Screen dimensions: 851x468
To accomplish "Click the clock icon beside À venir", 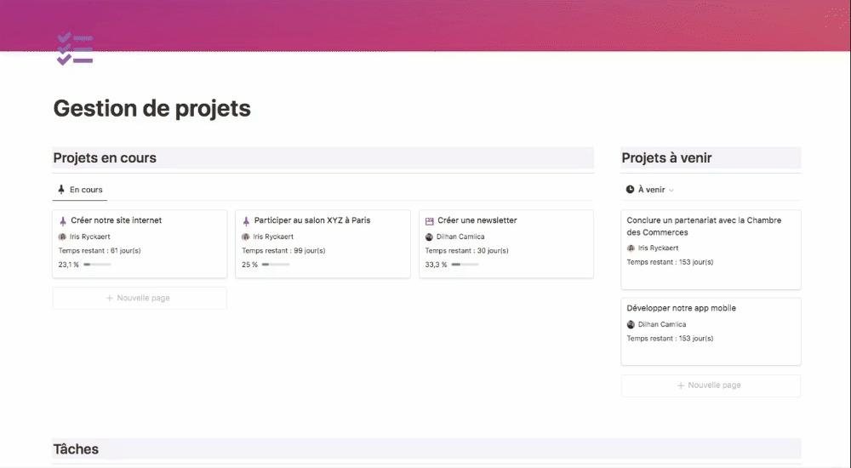I will click(630, 190).
